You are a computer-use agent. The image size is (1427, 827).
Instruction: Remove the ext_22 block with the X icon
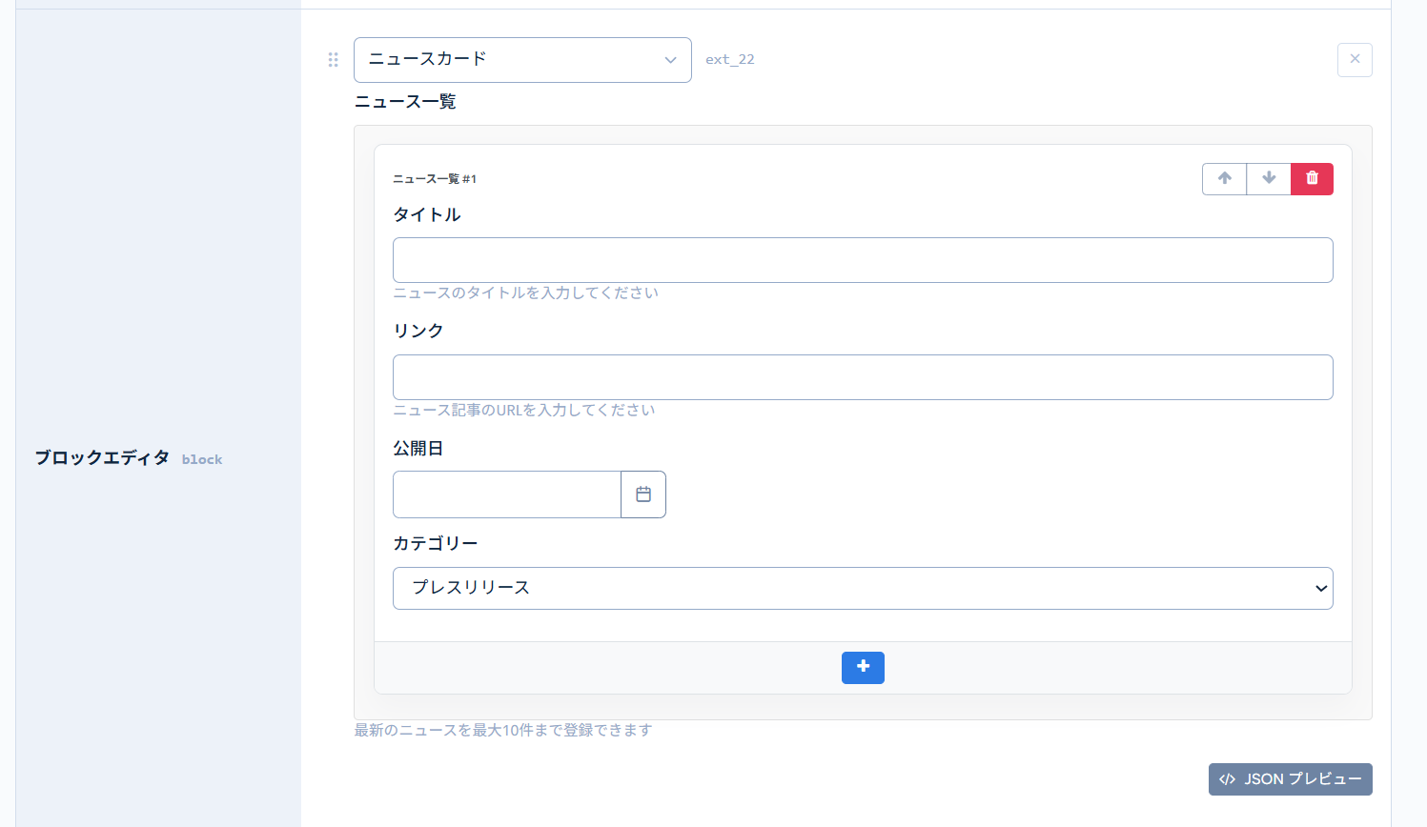click(x=1355, y=59)
